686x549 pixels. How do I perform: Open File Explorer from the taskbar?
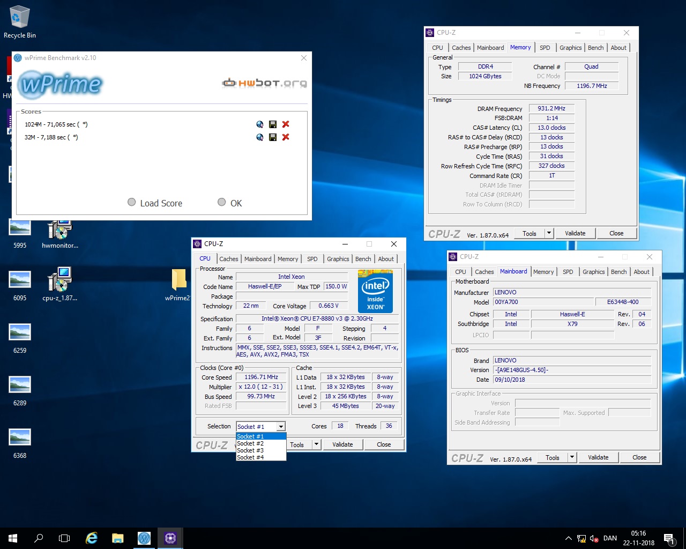[117, 538]
